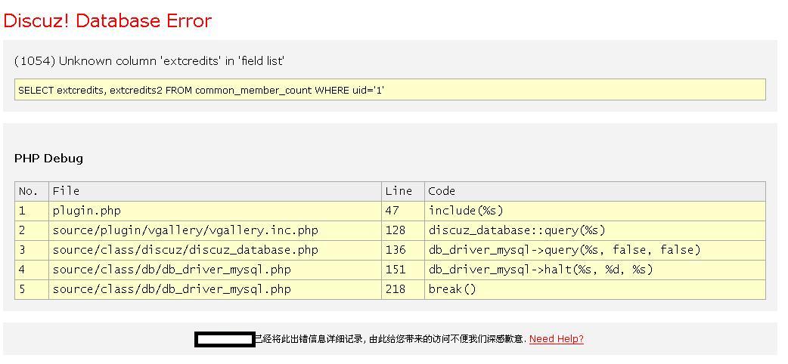
Task: Click the Code column header
Action: point(595,191)
